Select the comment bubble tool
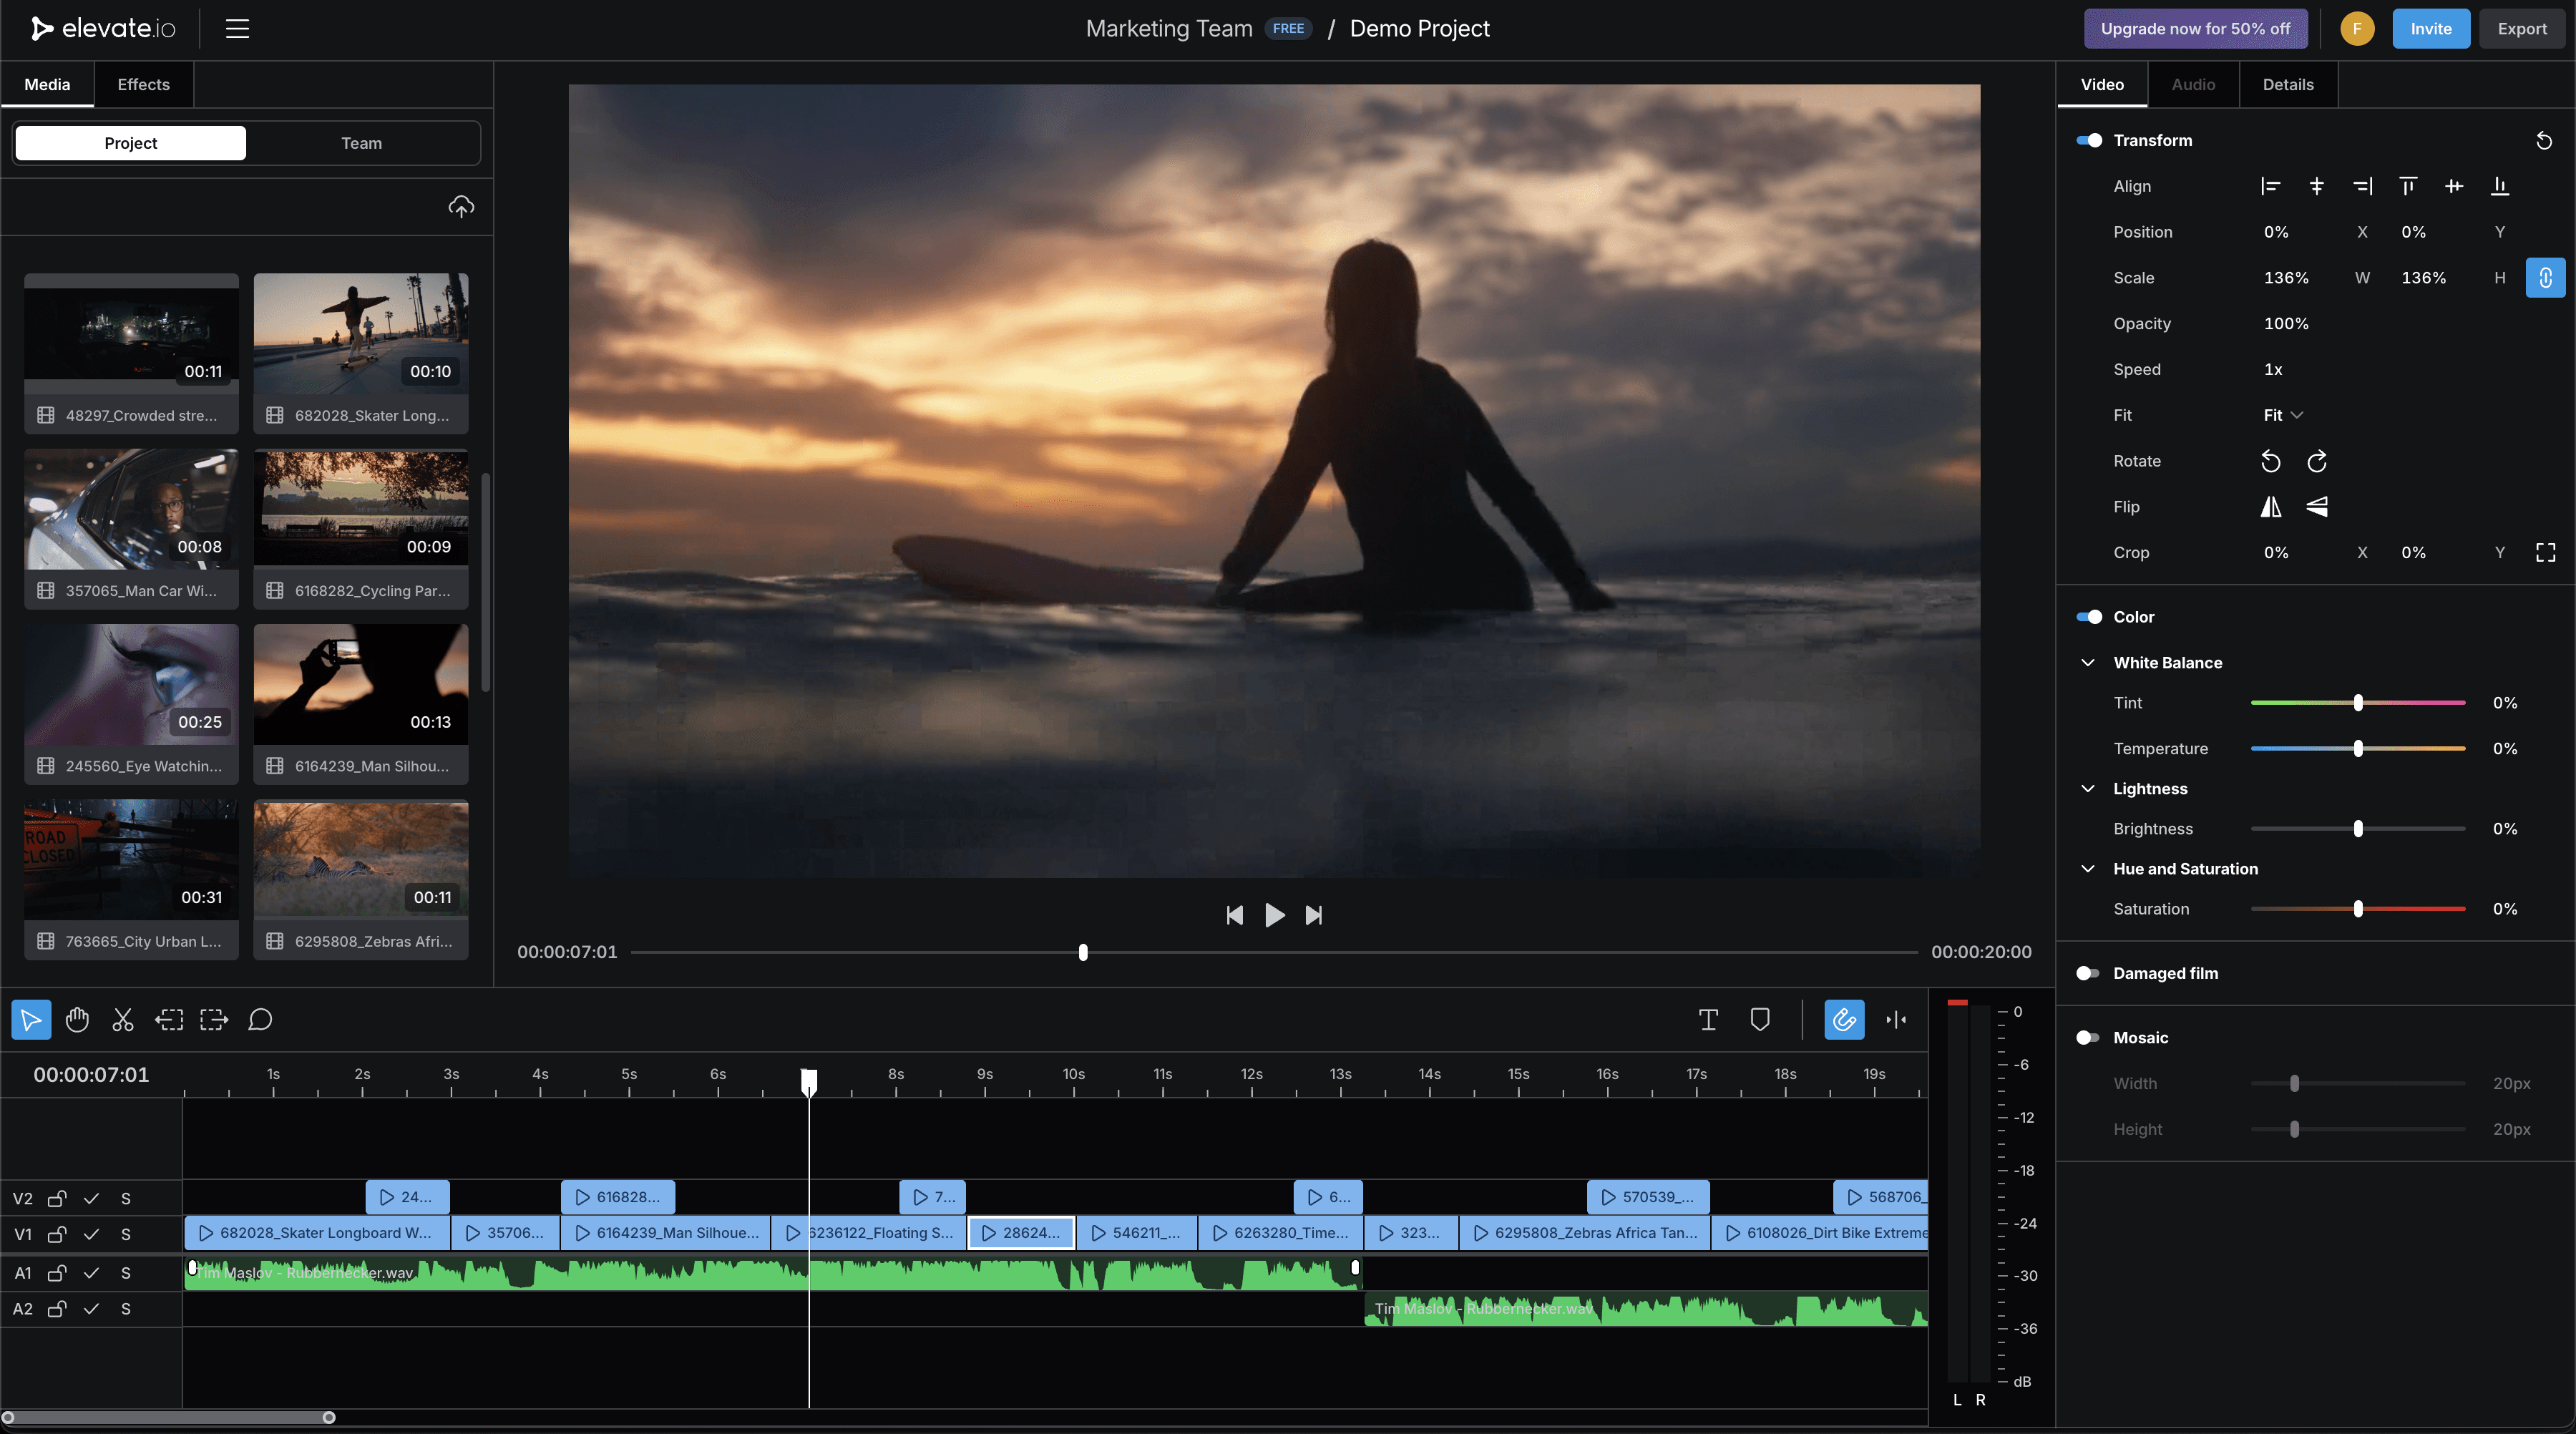 (x=260, y=1019)
